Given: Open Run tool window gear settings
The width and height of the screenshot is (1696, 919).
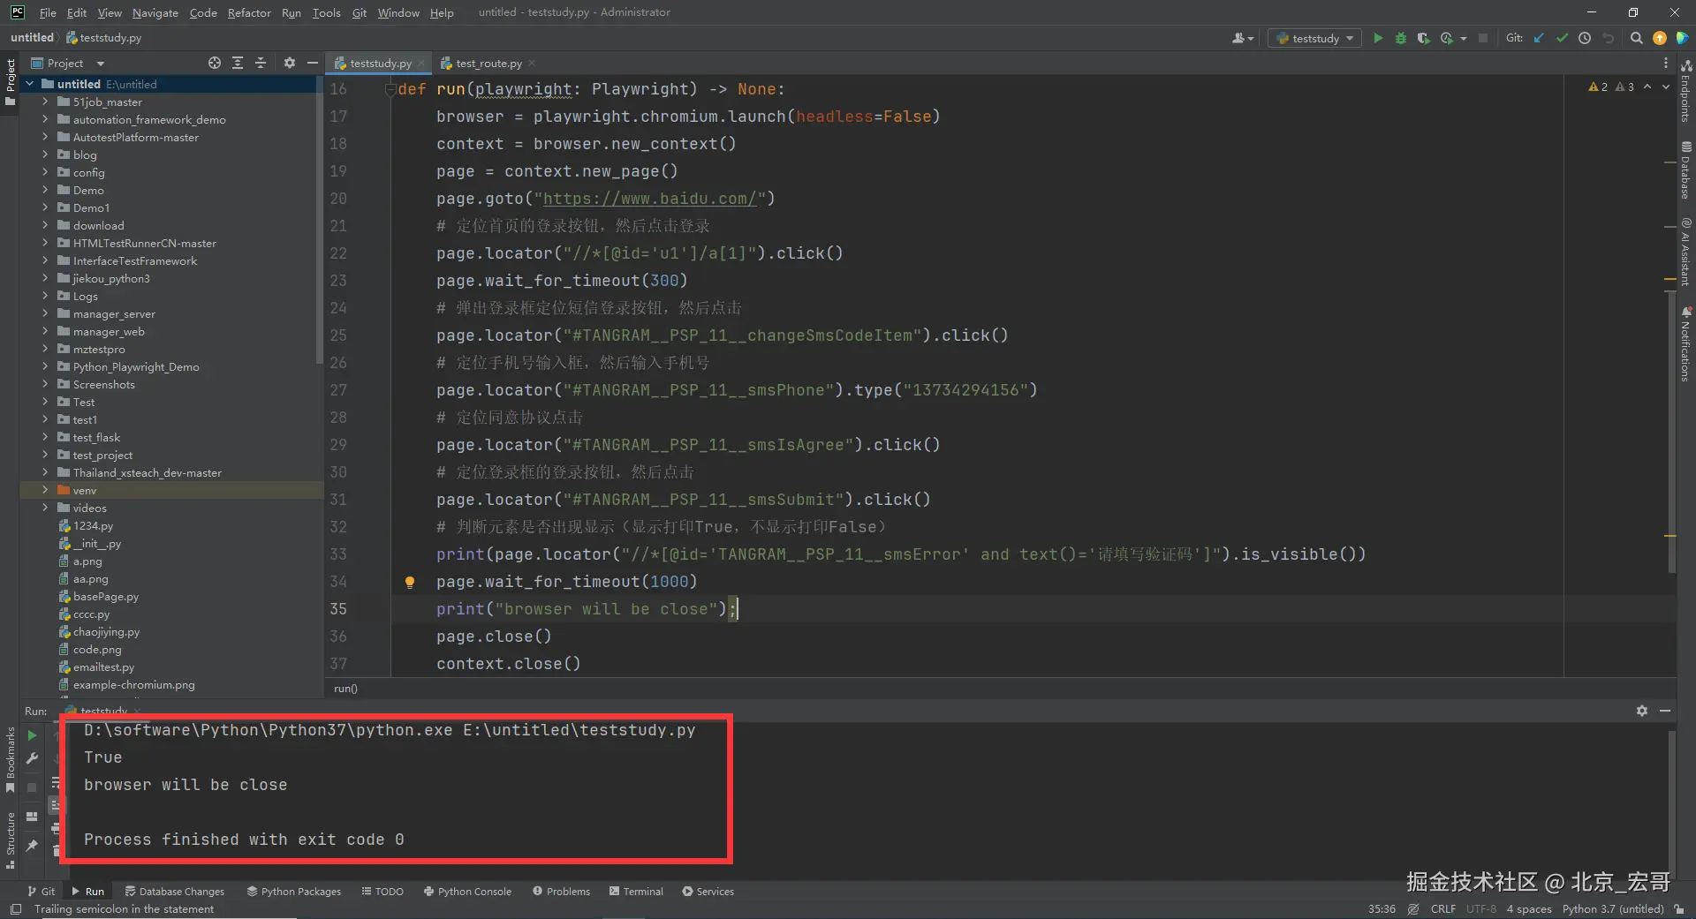Looking at the screenshot, I should (1641, 711).
